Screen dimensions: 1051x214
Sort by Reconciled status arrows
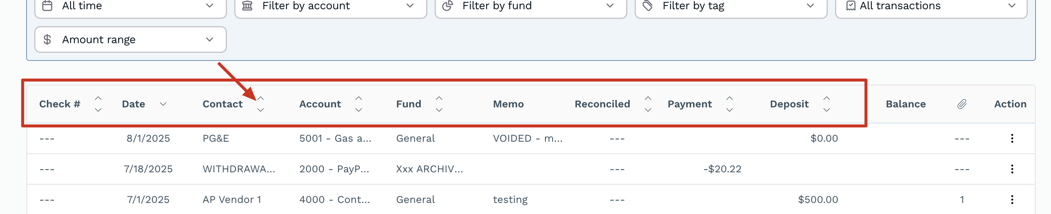[x=648, y=104]
